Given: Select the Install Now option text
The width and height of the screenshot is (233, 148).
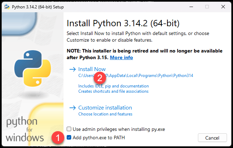Looking at the screenshot, I should tap(92, 69).
